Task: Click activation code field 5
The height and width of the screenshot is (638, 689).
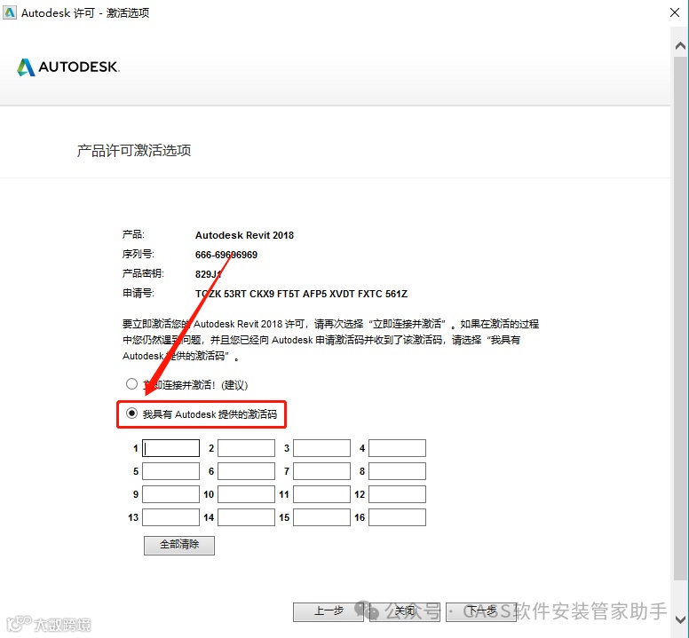Action: point(171,471)
